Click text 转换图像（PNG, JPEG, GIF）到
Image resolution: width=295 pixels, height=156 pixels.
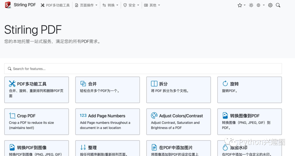coord(246,123)
